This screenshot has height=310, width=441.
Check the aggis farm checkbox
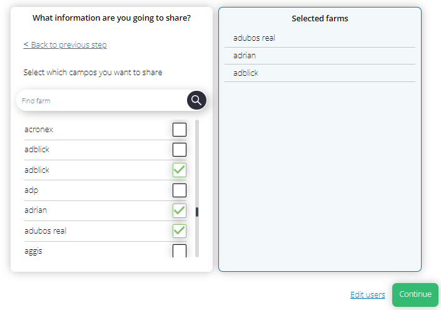pos(180,251)
